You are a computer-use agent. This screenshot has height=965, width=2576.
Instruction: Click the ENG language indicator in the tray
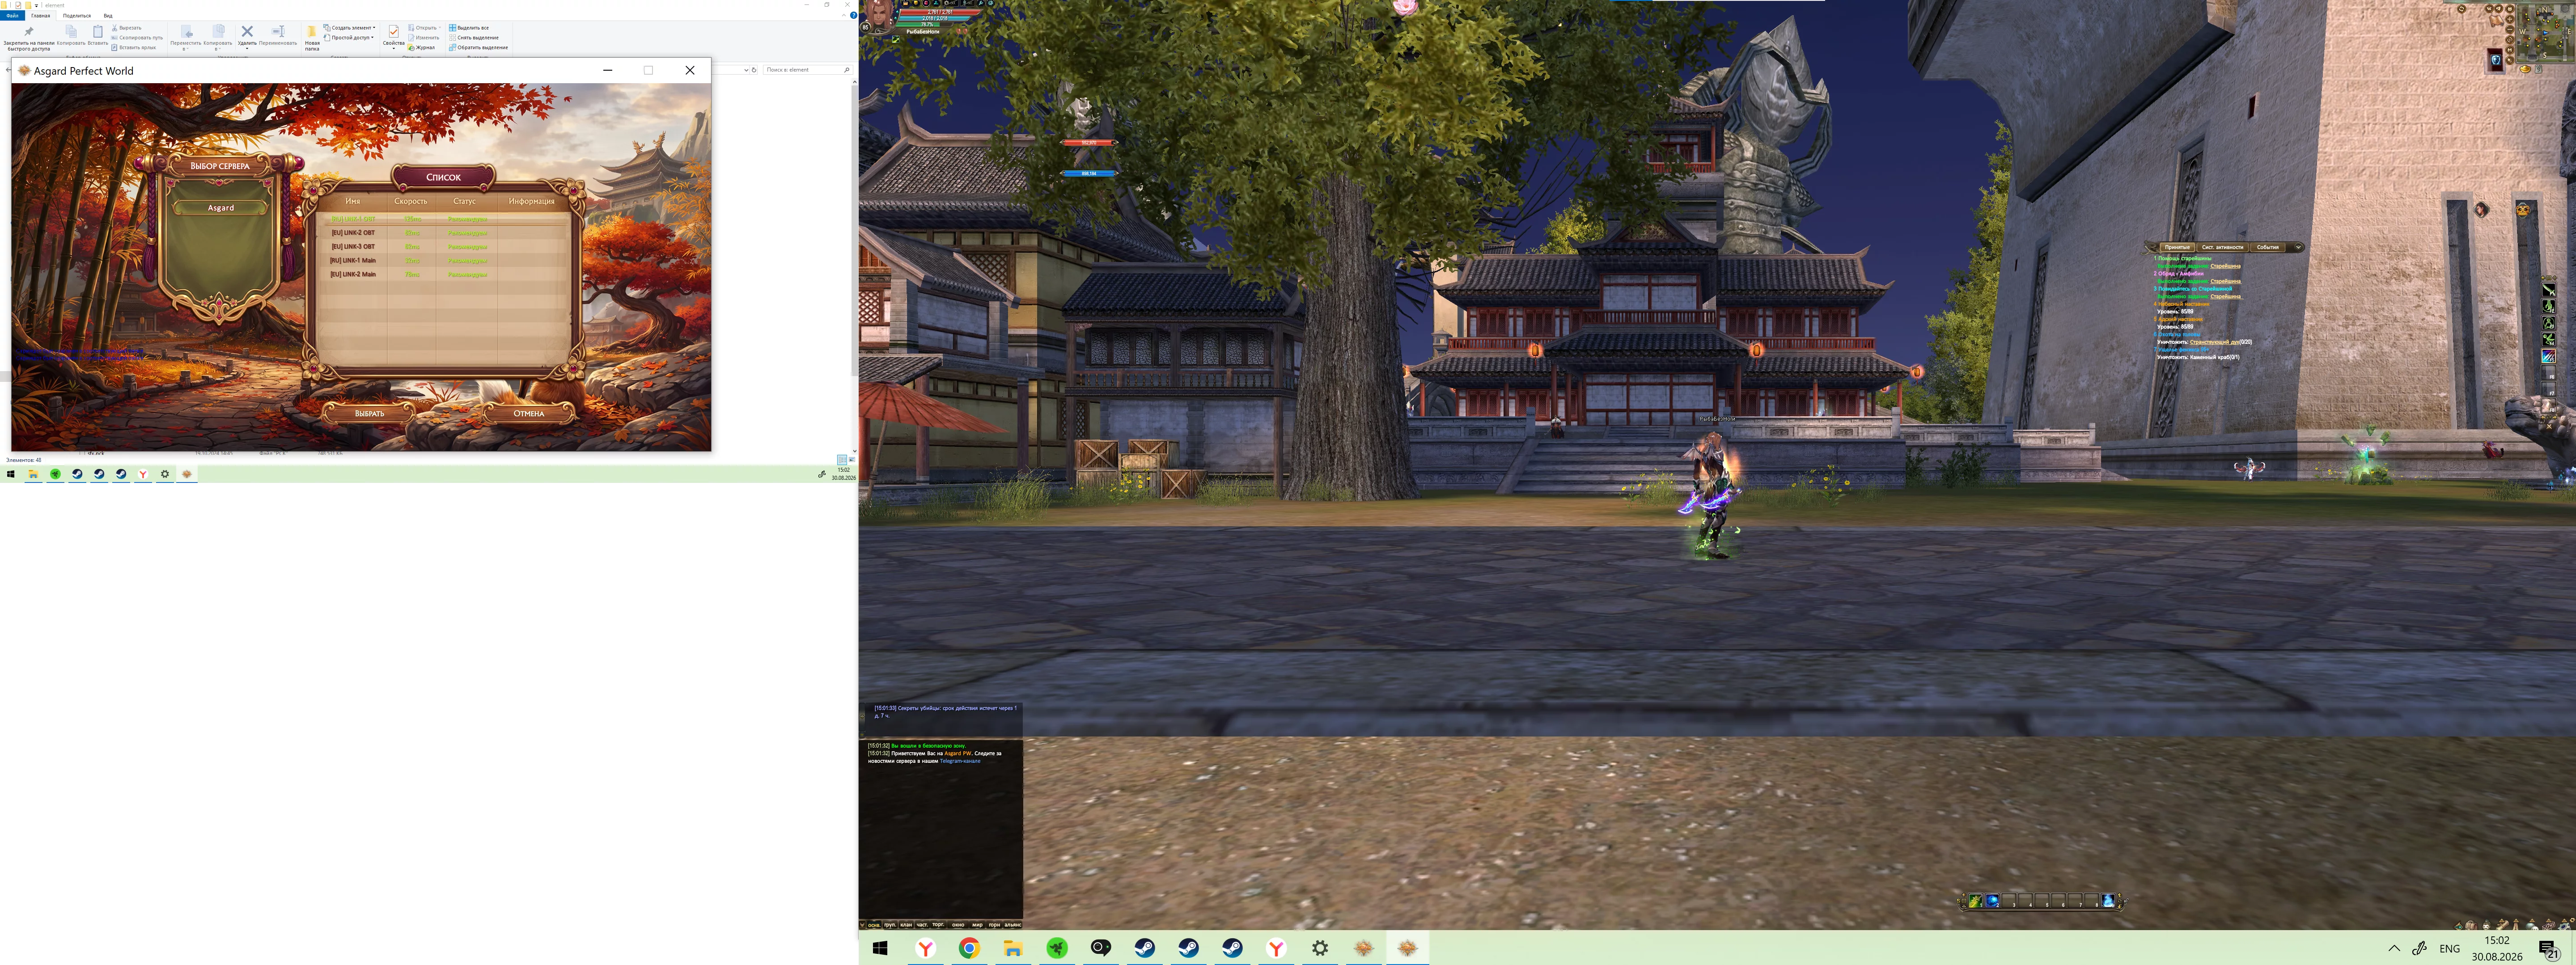(x=2449, y=948)
